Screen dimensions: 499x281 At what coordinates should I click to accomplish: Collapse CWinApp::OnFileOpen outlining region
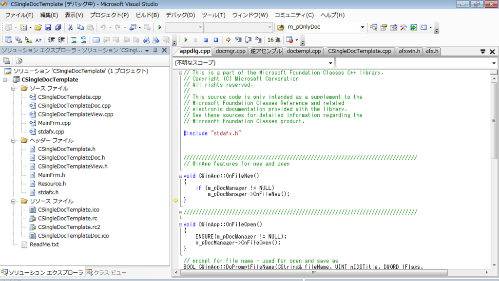(180, 225)
